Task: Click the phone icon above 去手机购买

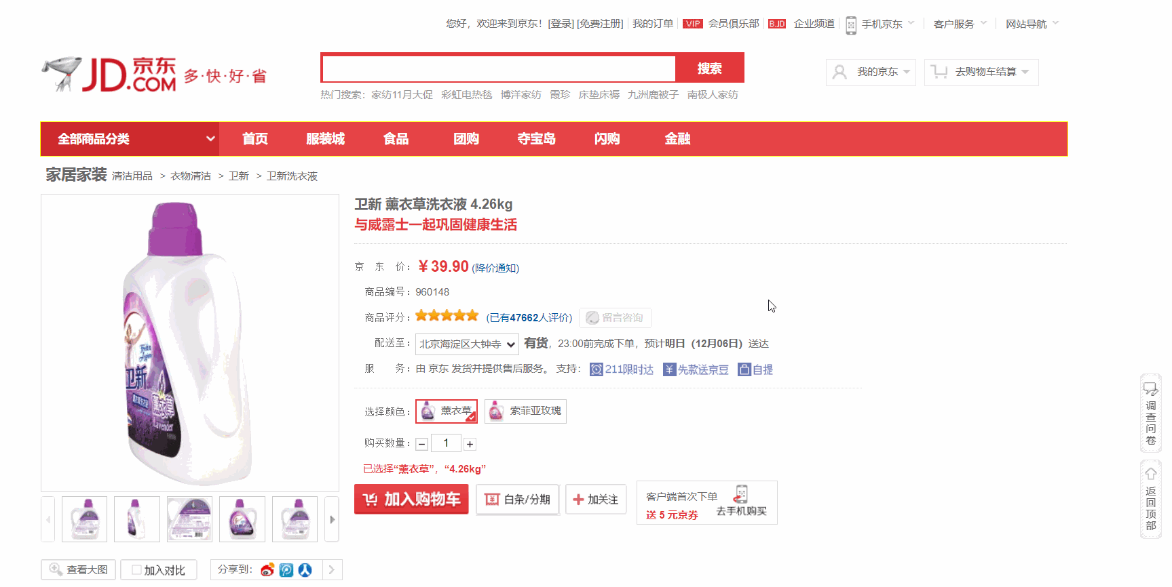Action: pyautogui.click(x=741, y=494)
